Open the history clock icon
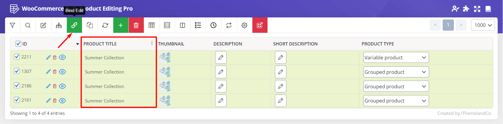The height and width of the screenshot is (124, 503). [x=213, y=25]
